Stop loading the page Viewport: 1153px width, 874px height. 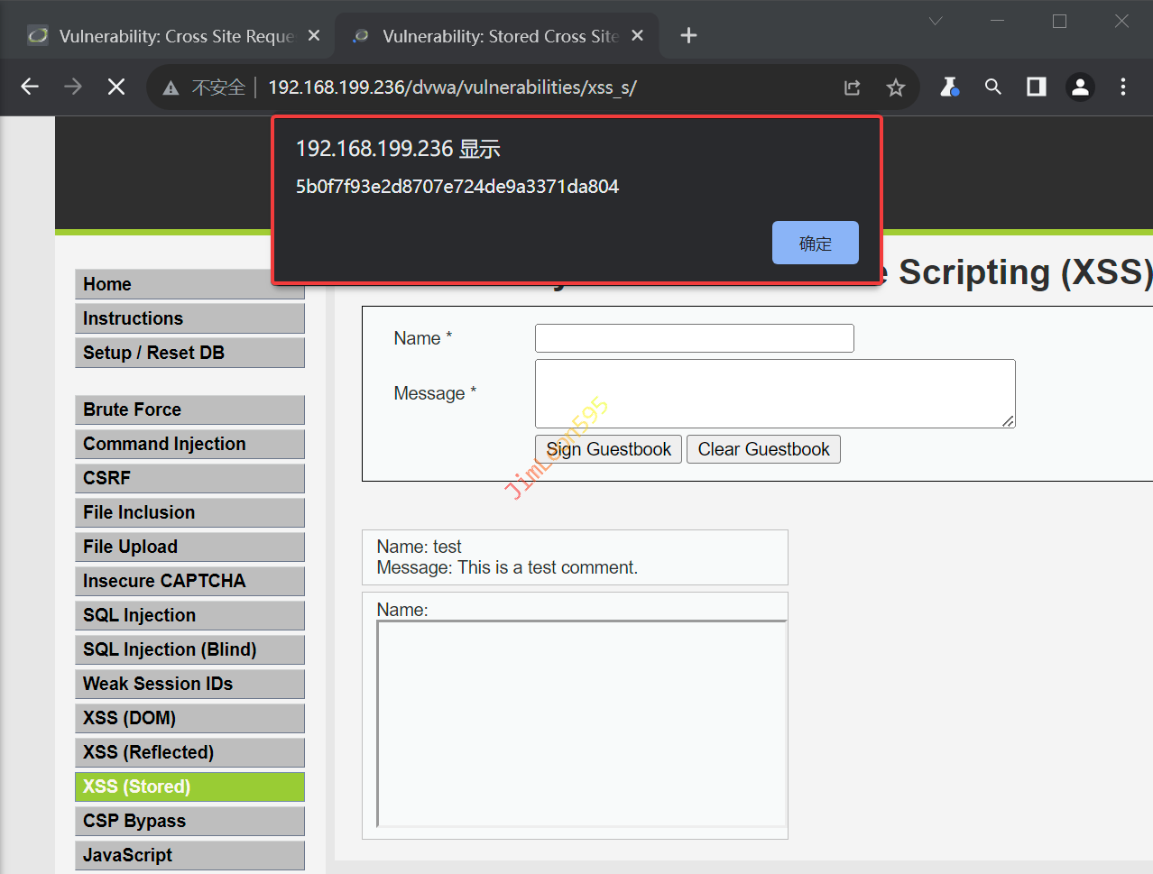(x=116, y=87)
